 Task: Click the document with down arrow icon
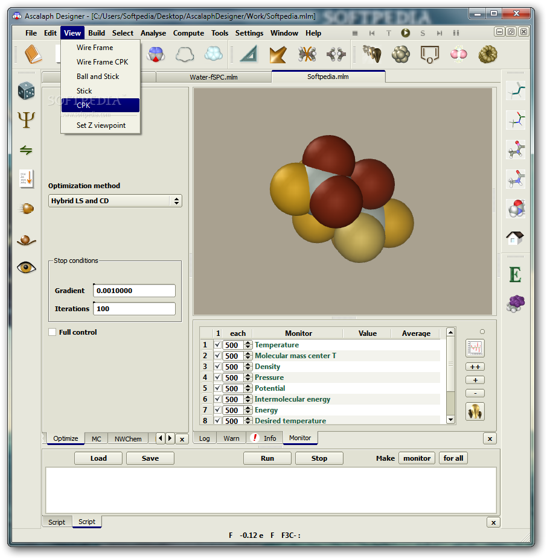click(x=26, y=178)
